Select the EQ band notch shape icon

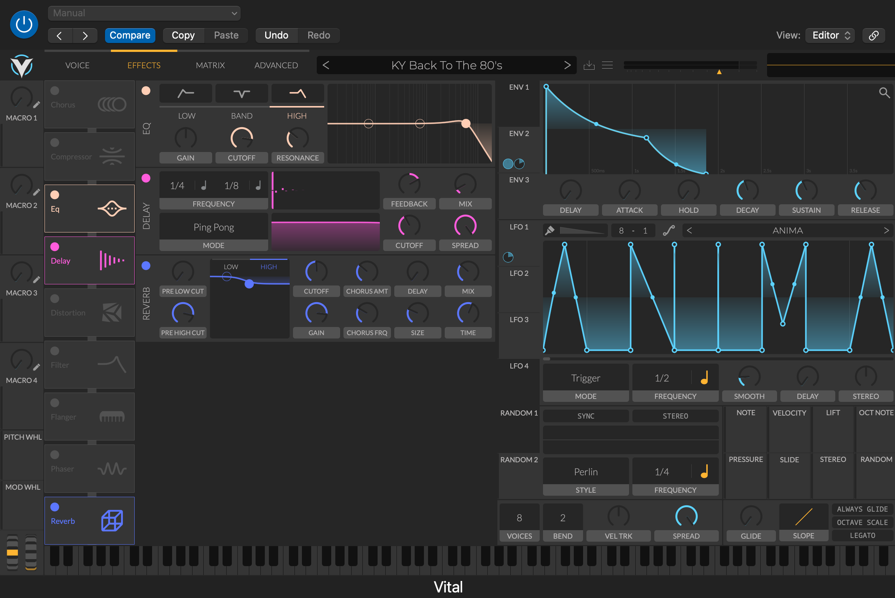pyautogui.click(x=241, y=93)
